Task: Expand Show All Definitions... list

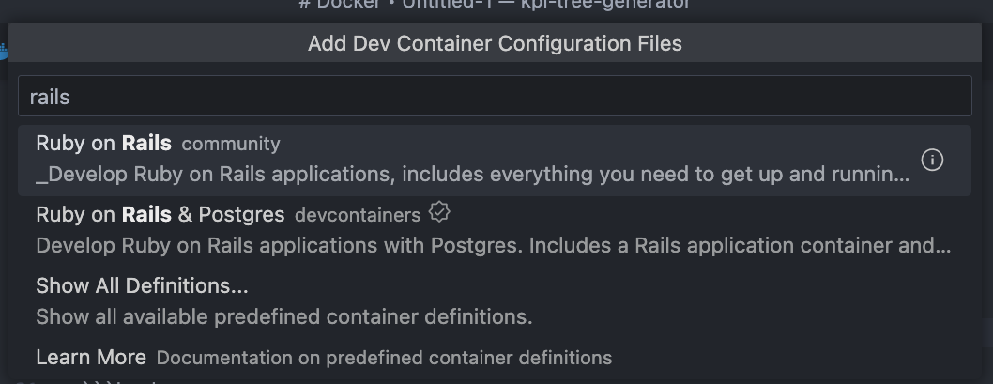Action: (x=142, y=285)
